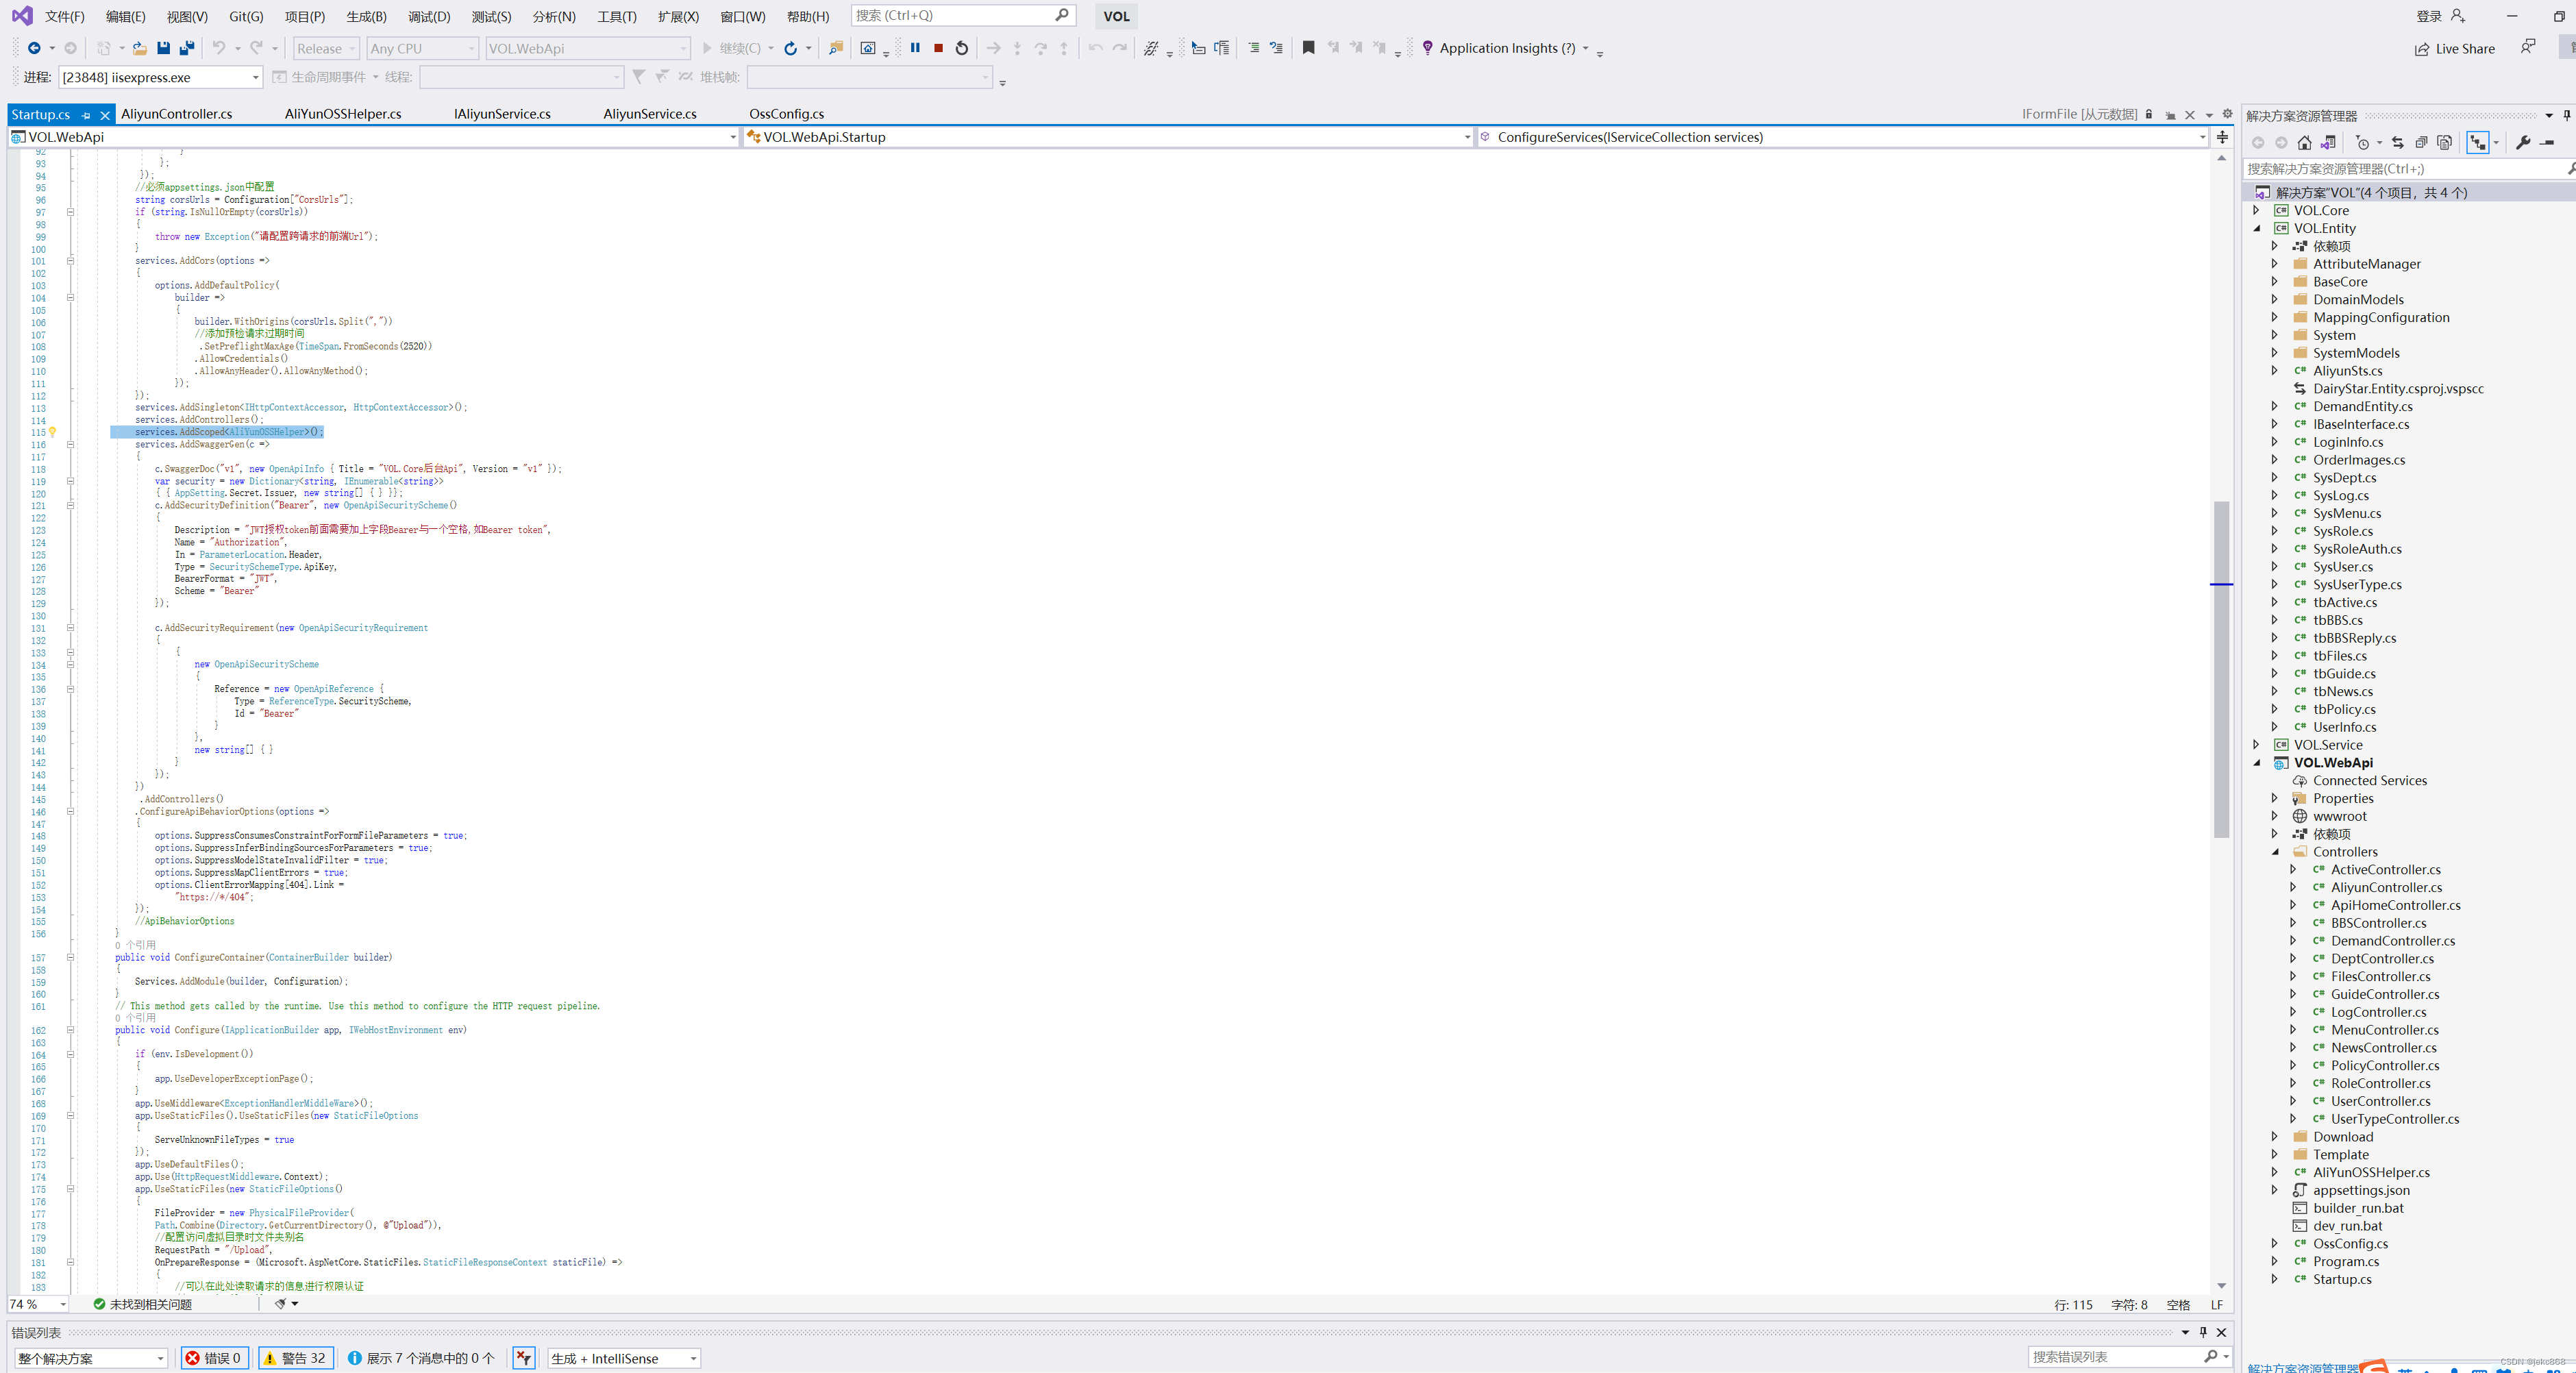Switch Solution Explorer views icon

point(2329,142)
